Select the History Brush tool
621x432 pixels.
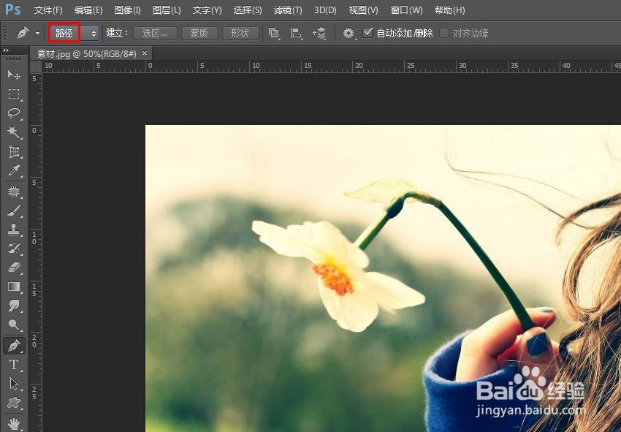[x=14, y=249]
